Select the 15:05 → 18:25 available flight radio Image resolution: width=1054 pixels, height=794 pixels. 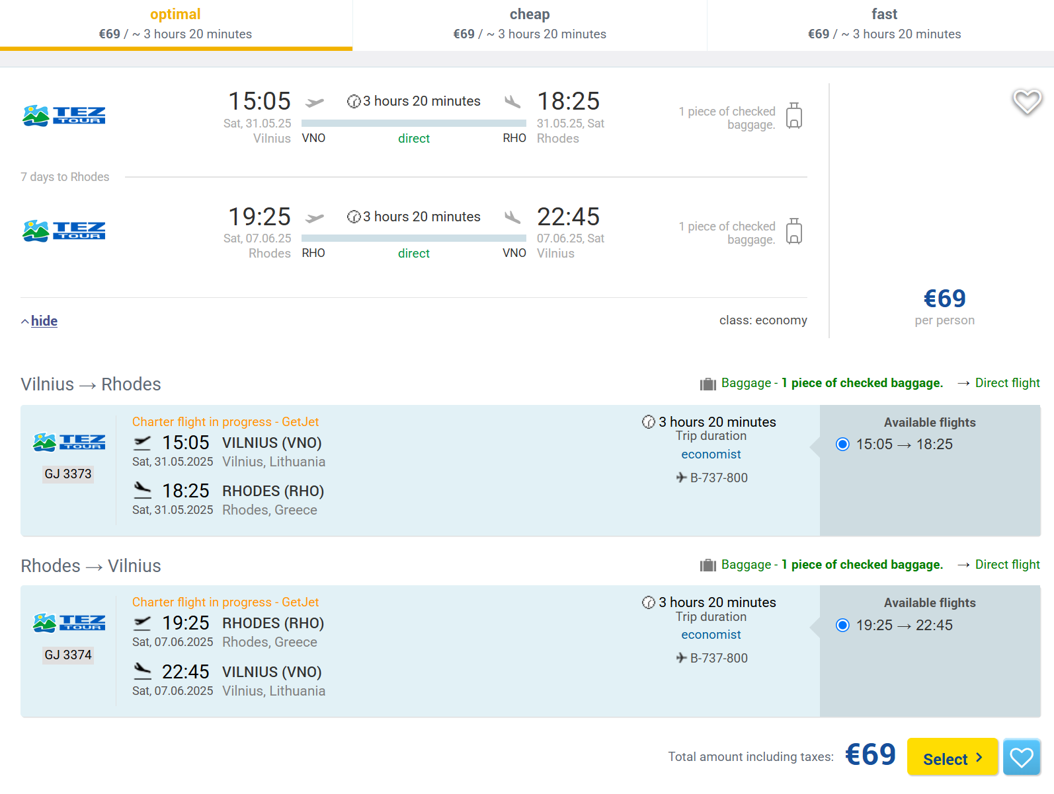click(x=842, y=444)
